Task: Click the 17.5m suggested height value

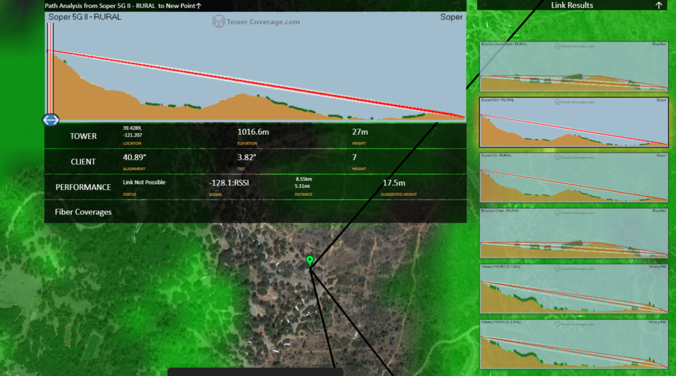Action: (393, 183)
